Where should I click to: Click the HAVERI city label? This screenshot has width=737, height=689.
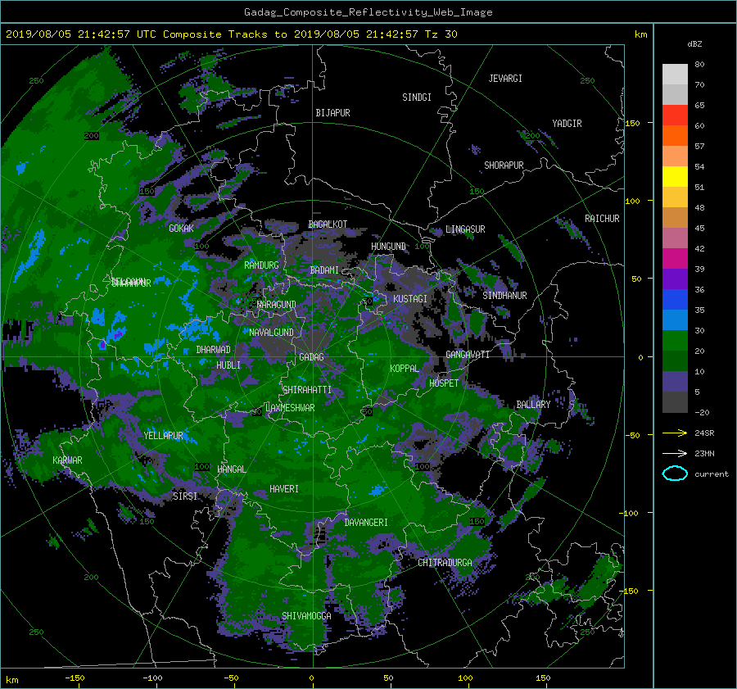[284, 490]
